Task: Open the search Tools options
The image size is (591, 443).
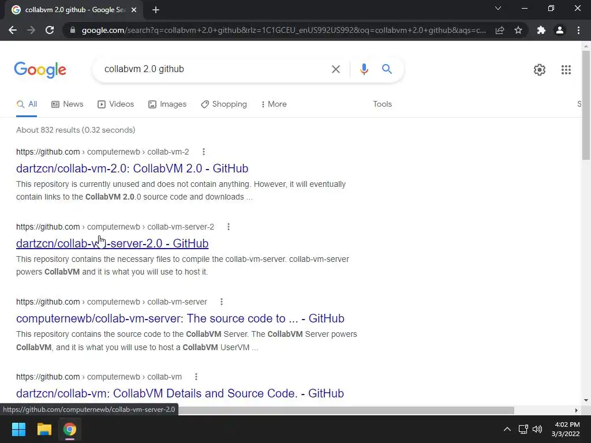Action: tap(382, 104)
